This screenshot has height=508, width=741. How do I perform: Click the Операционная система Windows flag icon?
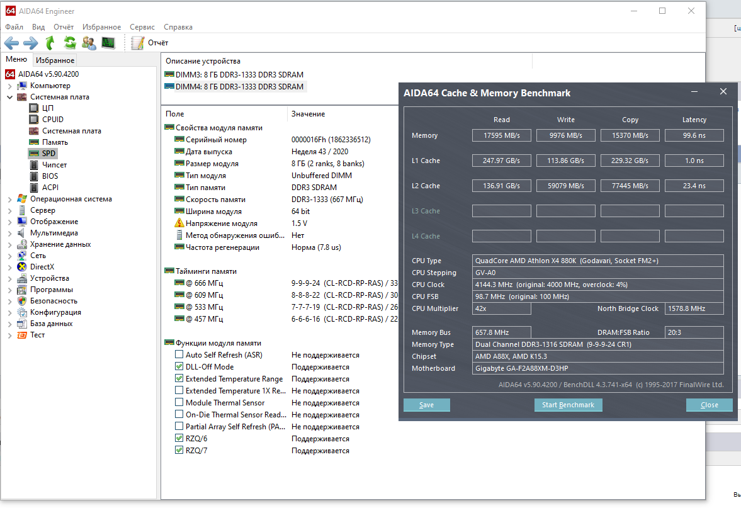pyautogui.click(x=22, y=199)
